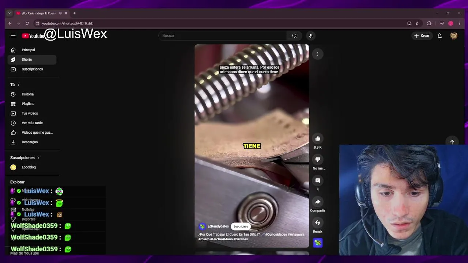Open Videos que me gustan
This screenshot has width=468, height=263.
[x=32, y=133]
